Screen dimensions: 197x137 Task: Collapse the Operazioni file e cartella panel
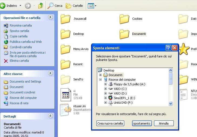pyautogui.click(x=50, y=17)
